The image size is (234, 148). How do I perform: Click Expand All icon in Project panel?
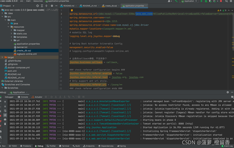click(x=42, y=6)
